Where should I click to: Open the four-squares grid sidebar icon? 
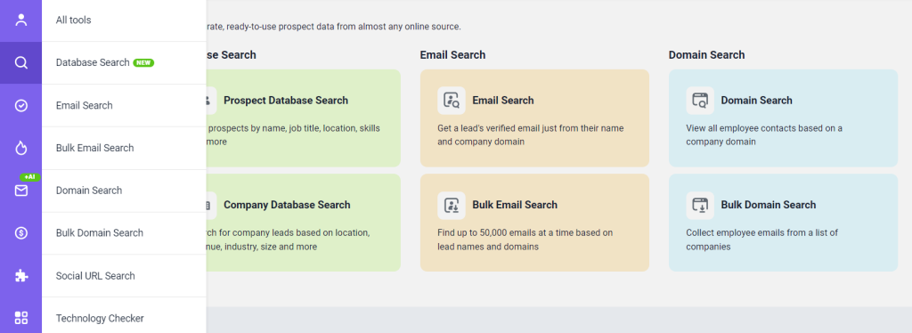pyautogui.click(x=21, y=318)
